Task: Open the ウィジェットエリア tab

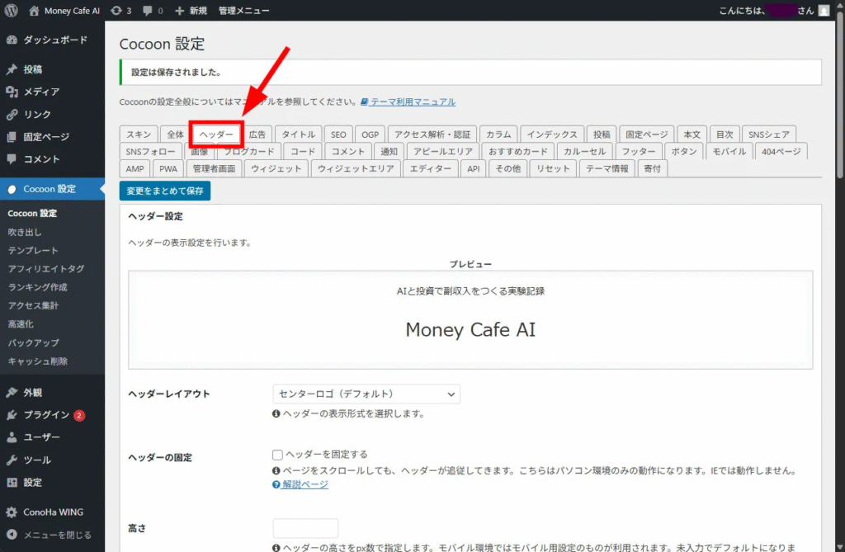Action: click(x=356, y=168)
